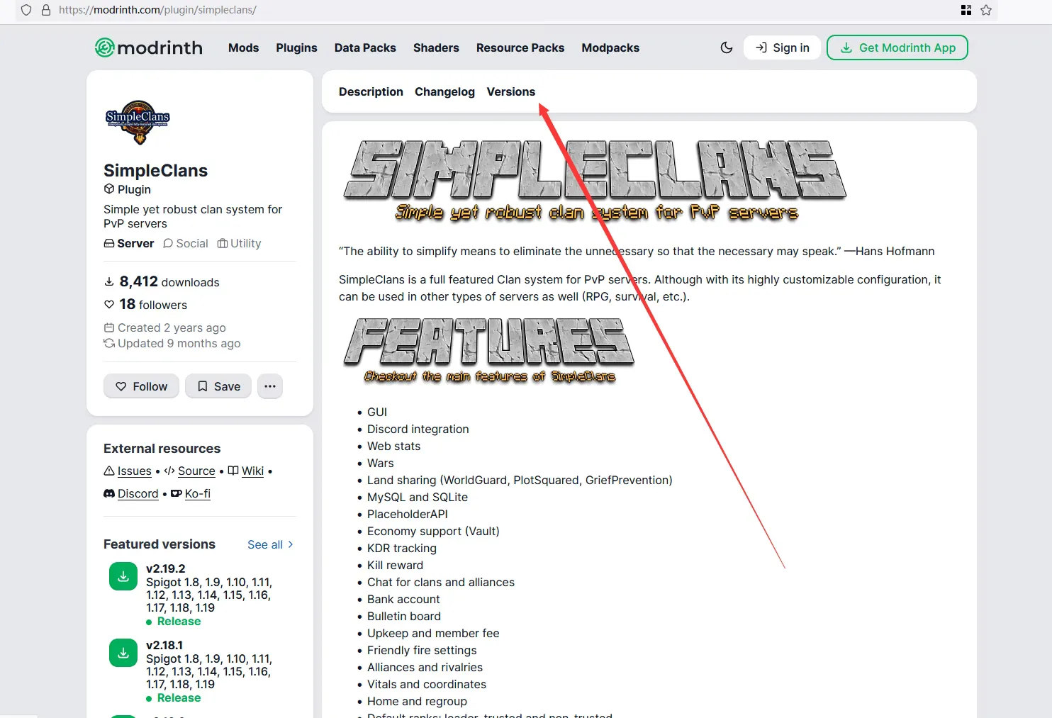
Task: Click Get Modrinth App button
Action: pos(897,47)
